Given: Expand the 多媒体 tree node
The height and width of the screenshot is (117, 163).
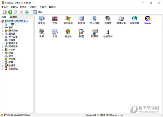Looking at the screenshot, I should 3,40.
